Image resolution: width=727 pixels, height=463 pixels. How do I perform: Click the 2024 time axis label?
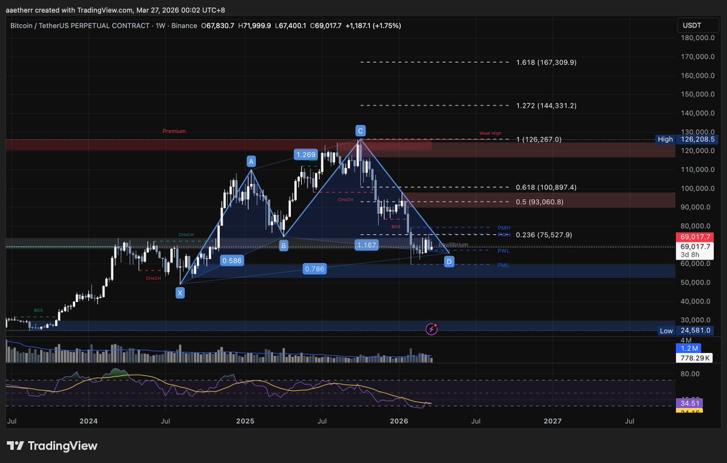88,420
